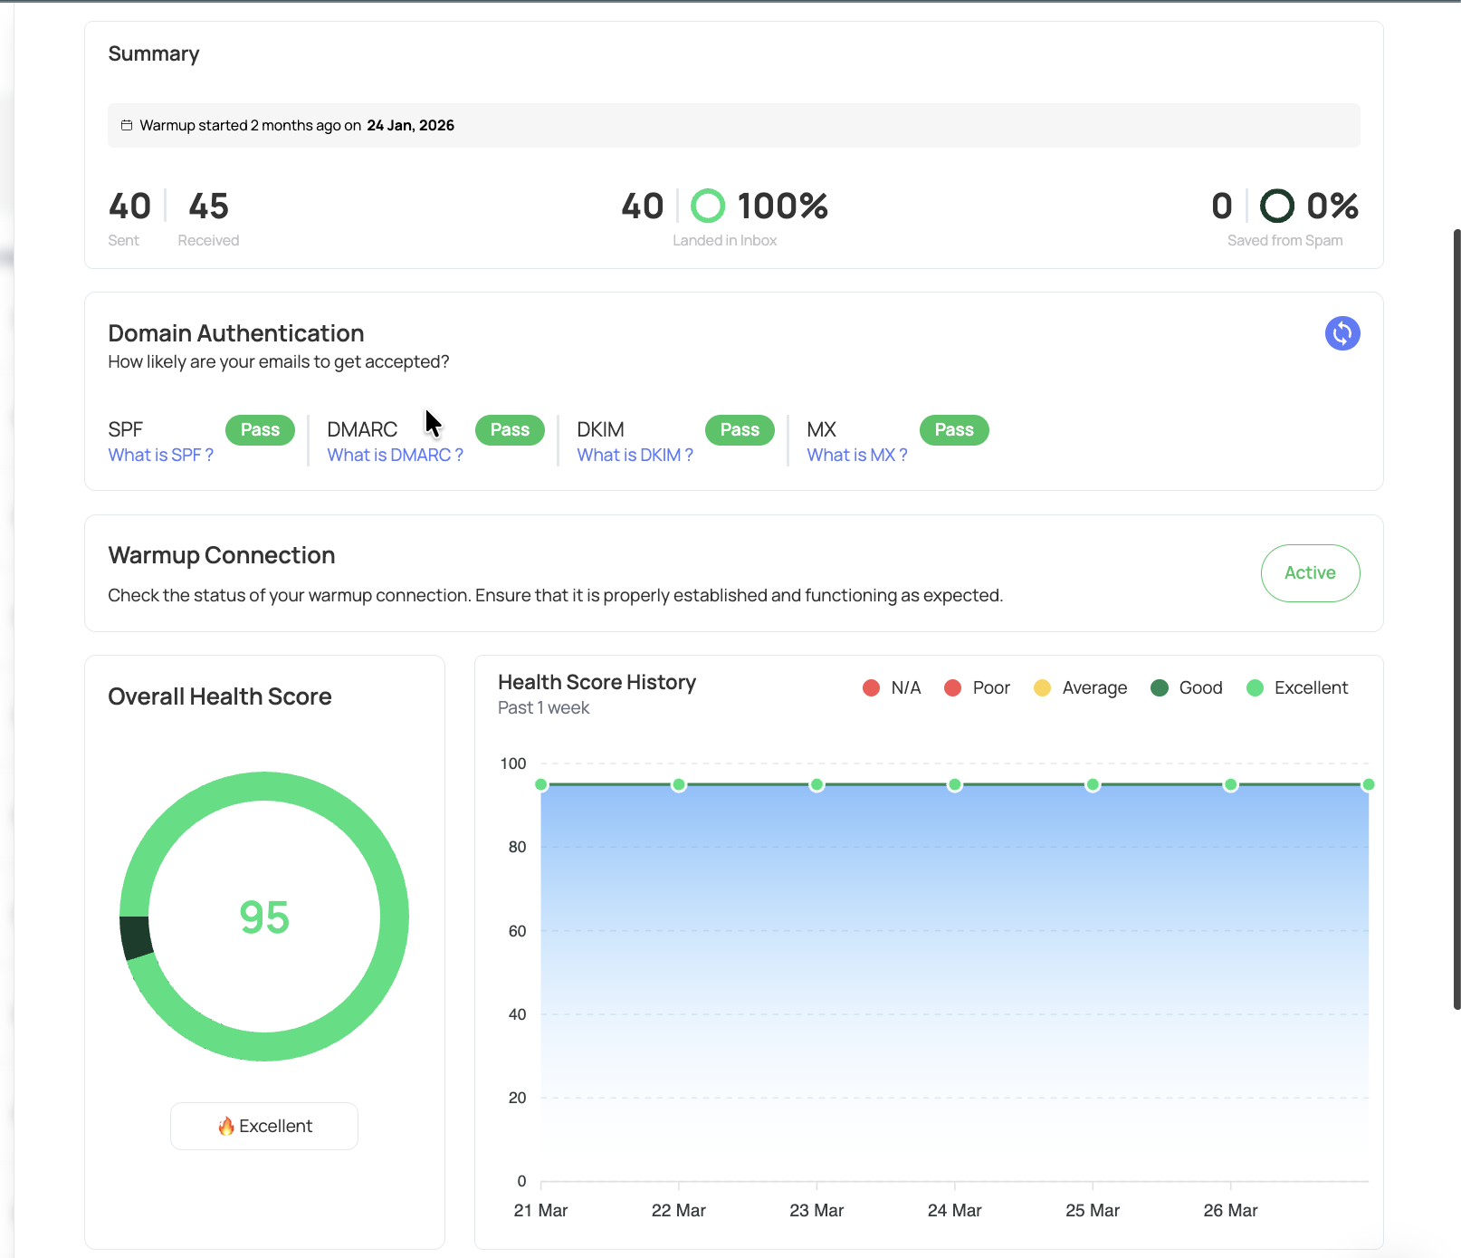Select the 25 Mar data point on chart

tap(1093, 784)
